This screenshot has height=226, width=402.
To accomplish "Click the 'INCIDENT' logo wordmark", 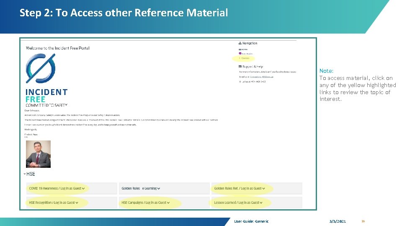I will click(x=46, y=92).
